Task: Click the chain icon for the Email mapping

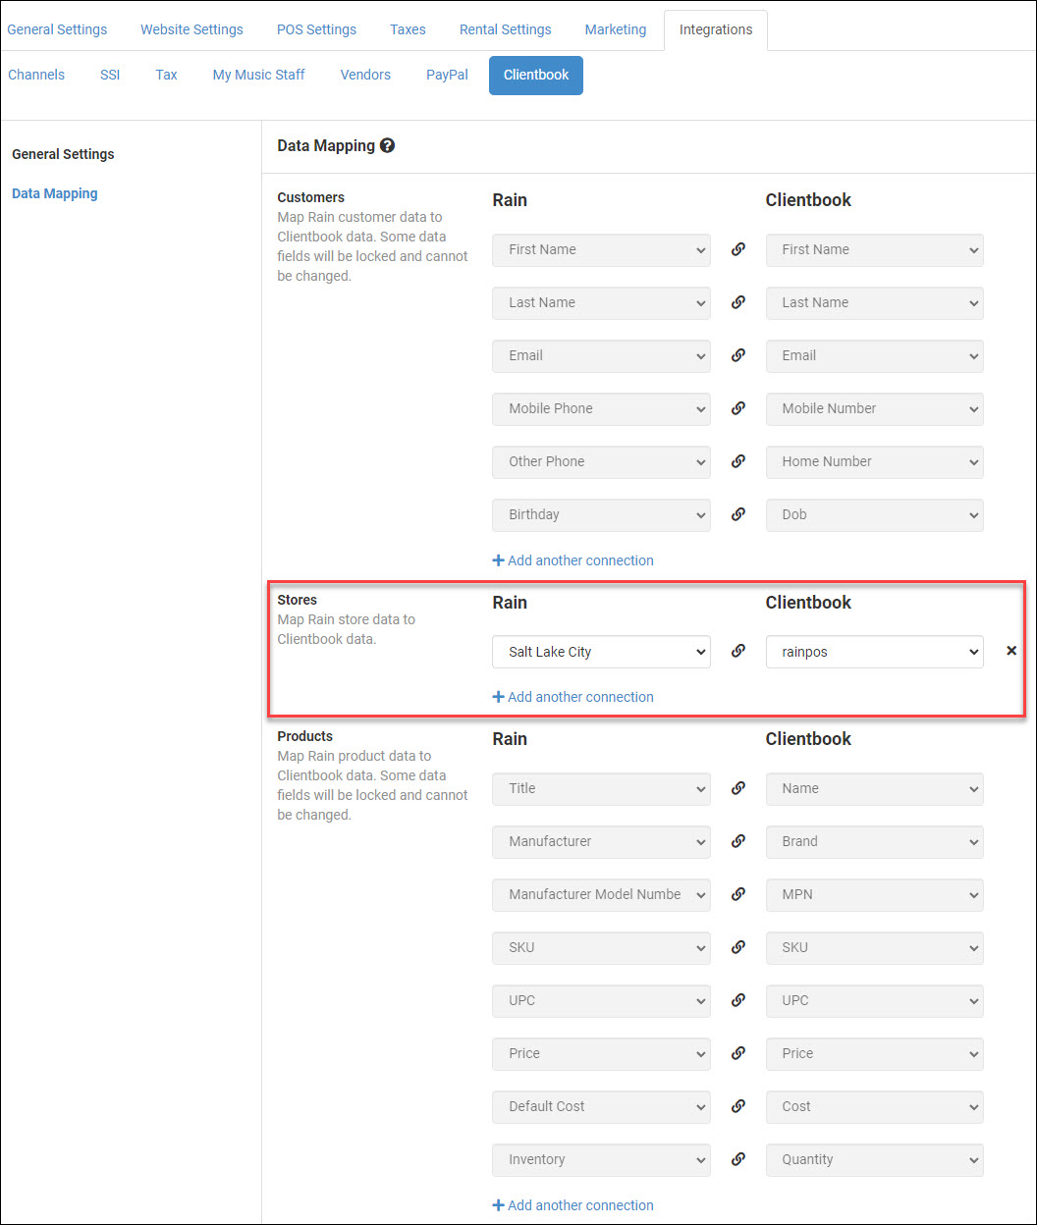Action: [x=738, y=354]
